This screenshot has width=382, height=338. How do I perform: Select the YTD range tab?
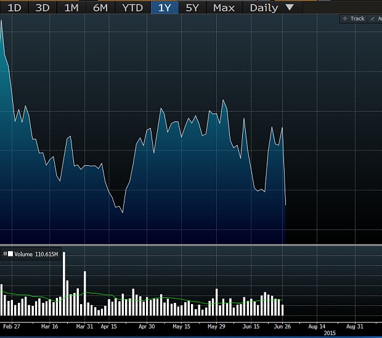[132, 8]
